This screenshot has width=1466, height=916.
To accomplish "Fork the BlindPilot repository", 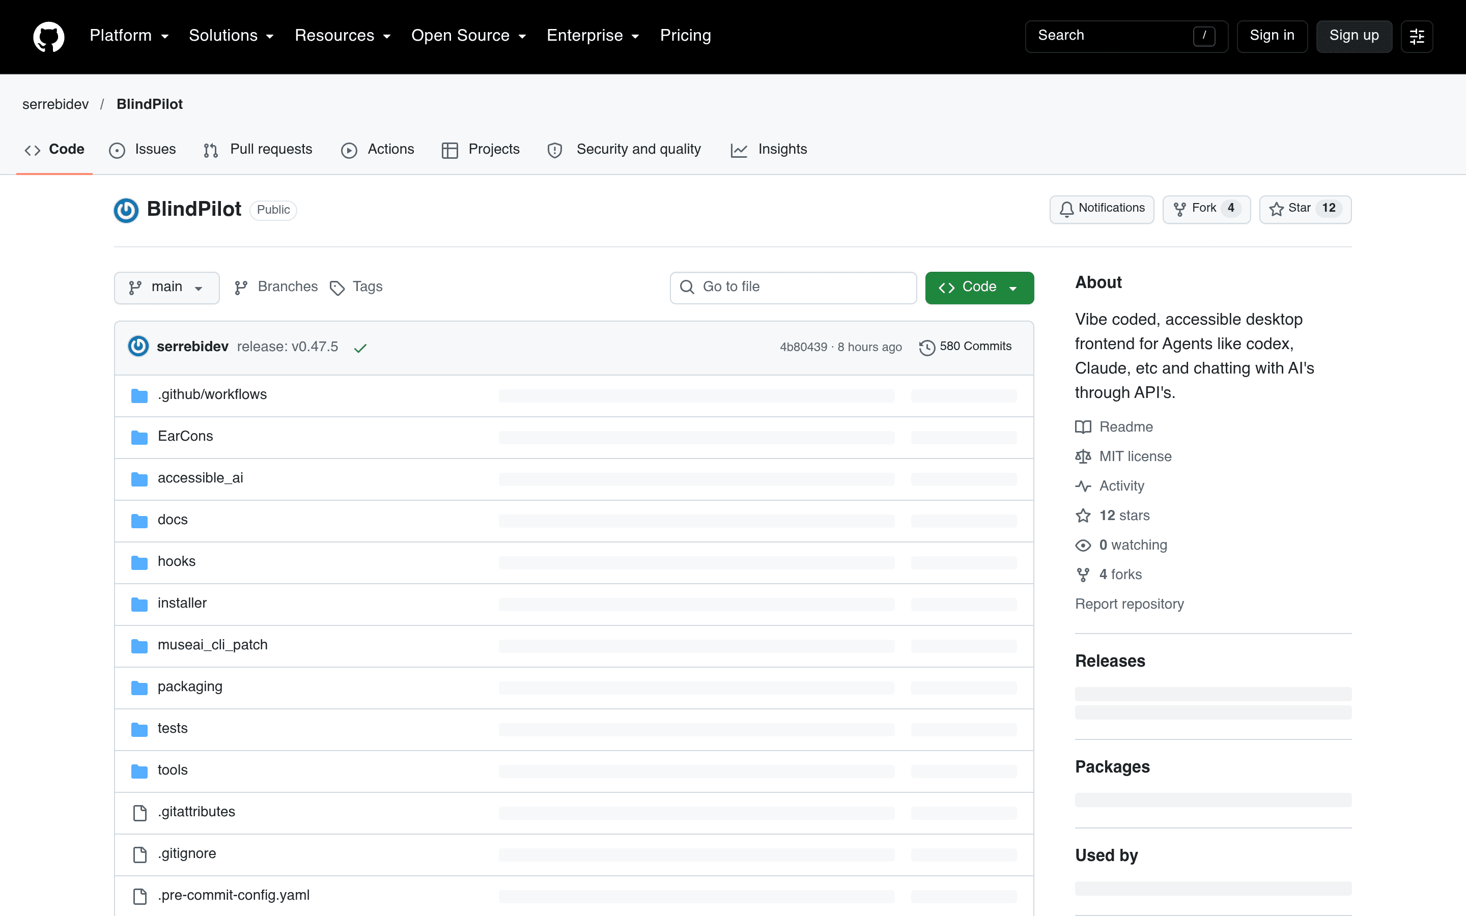I will click(x=1206, y=209).
